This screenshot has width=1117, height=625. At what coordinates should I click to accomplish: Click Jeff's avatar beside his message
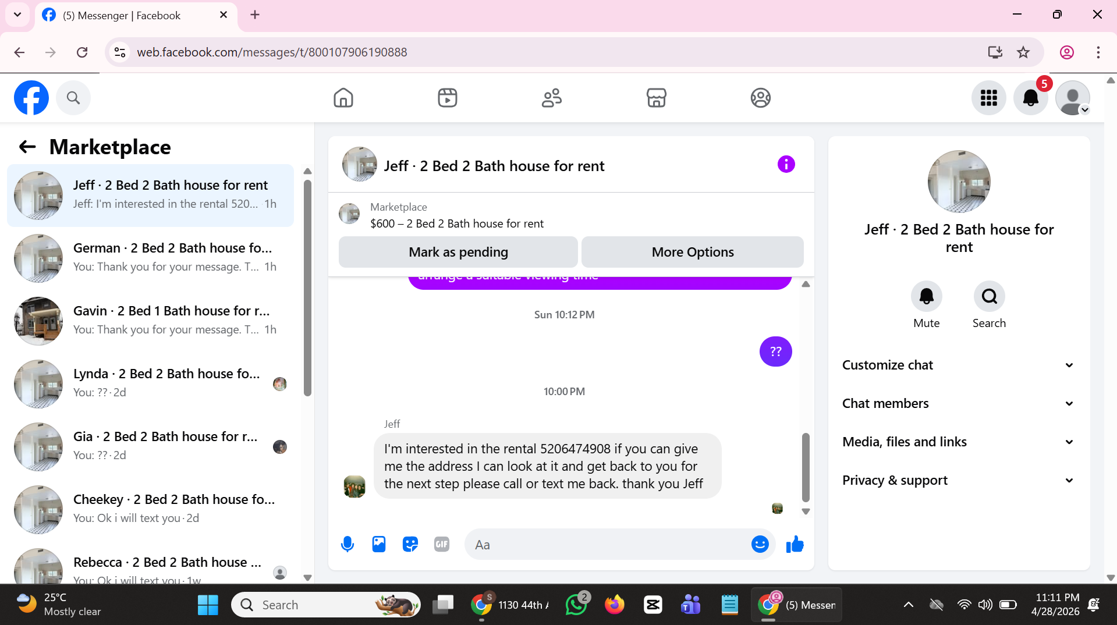point(354,486)
